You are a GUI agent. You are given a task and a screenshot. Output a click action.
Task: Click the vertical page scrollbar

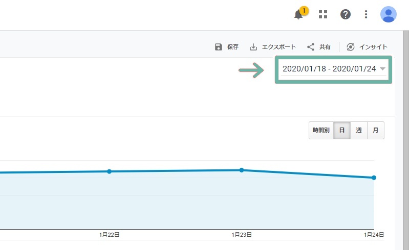coord(406,140)
